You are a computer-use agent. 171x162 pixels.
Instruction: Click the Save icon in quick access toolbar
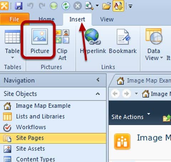tap(19, 6)
